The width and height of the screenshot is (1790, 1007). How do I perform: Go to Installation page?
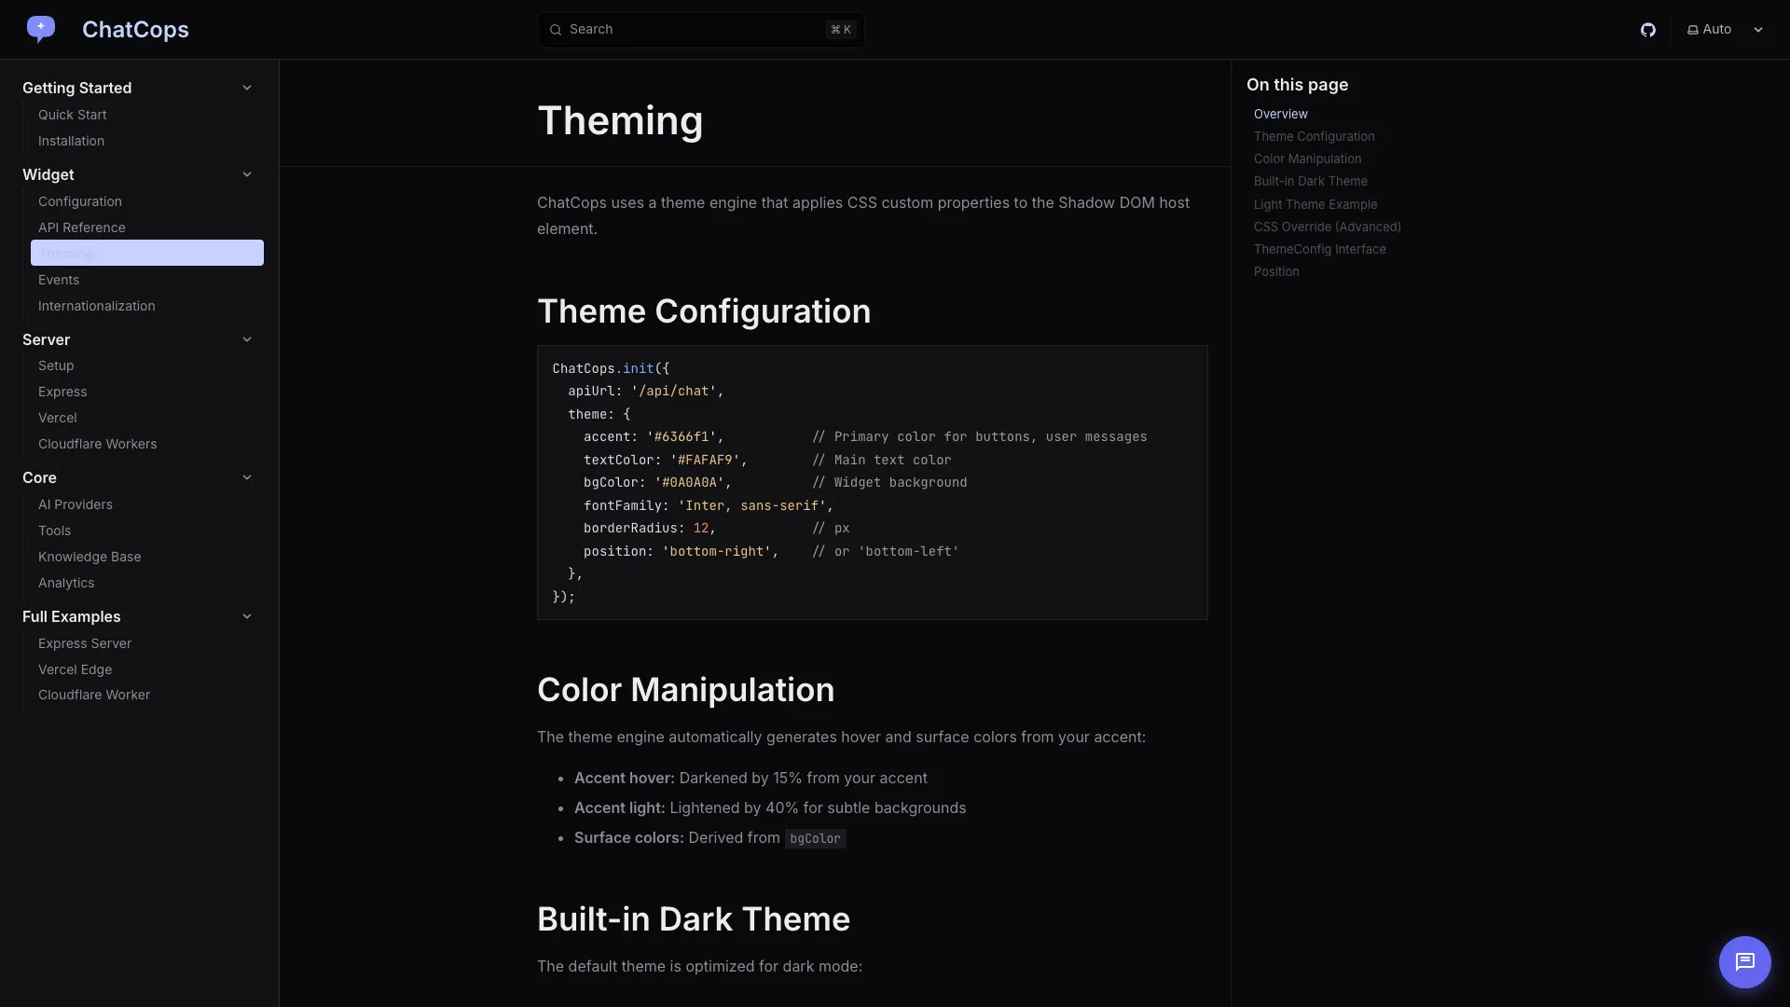click(x=71, y=141)
